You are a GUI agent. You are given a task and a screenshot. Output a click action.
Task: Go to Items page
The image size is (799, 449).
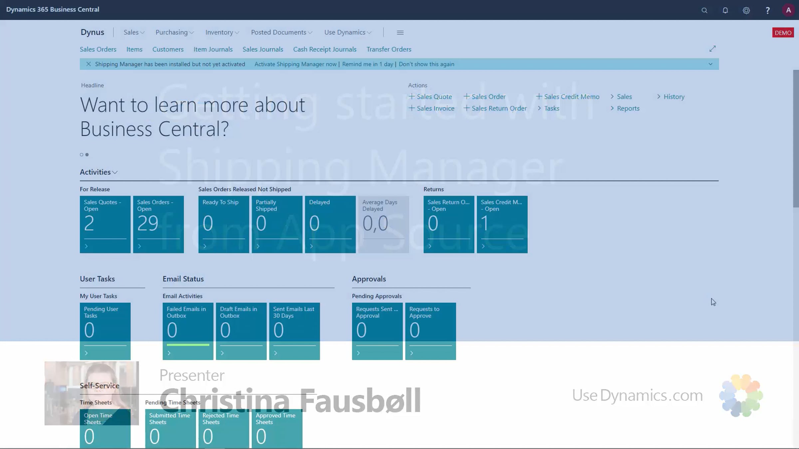[x=134, y=49]
